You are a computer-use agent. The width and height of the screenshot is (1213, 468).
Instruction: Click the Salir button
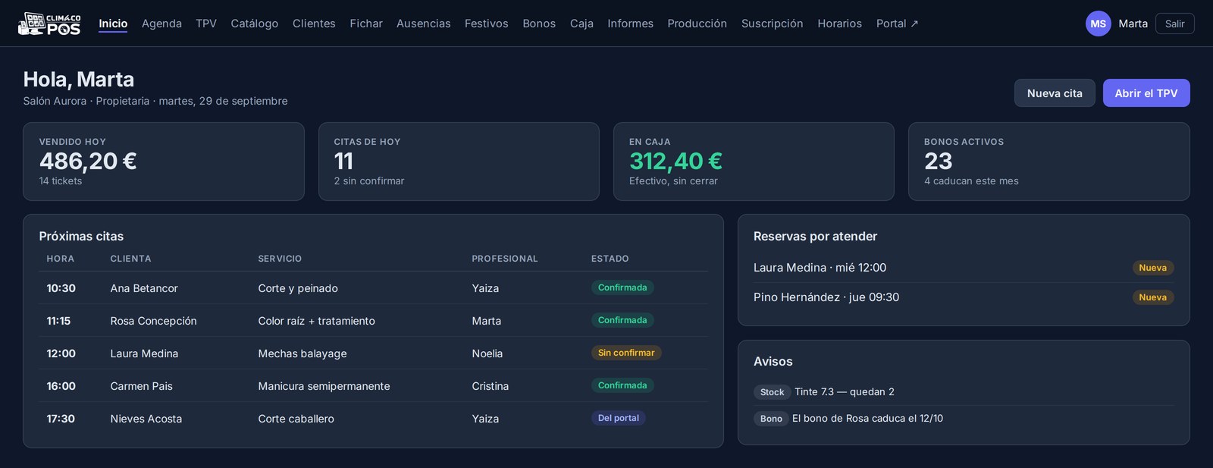coord(1174,24)
